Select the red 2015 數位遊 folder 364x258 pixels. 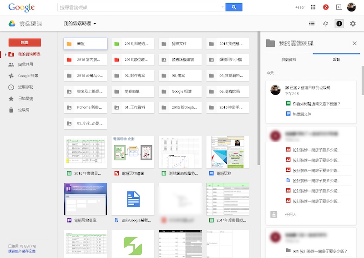(133, 60)
